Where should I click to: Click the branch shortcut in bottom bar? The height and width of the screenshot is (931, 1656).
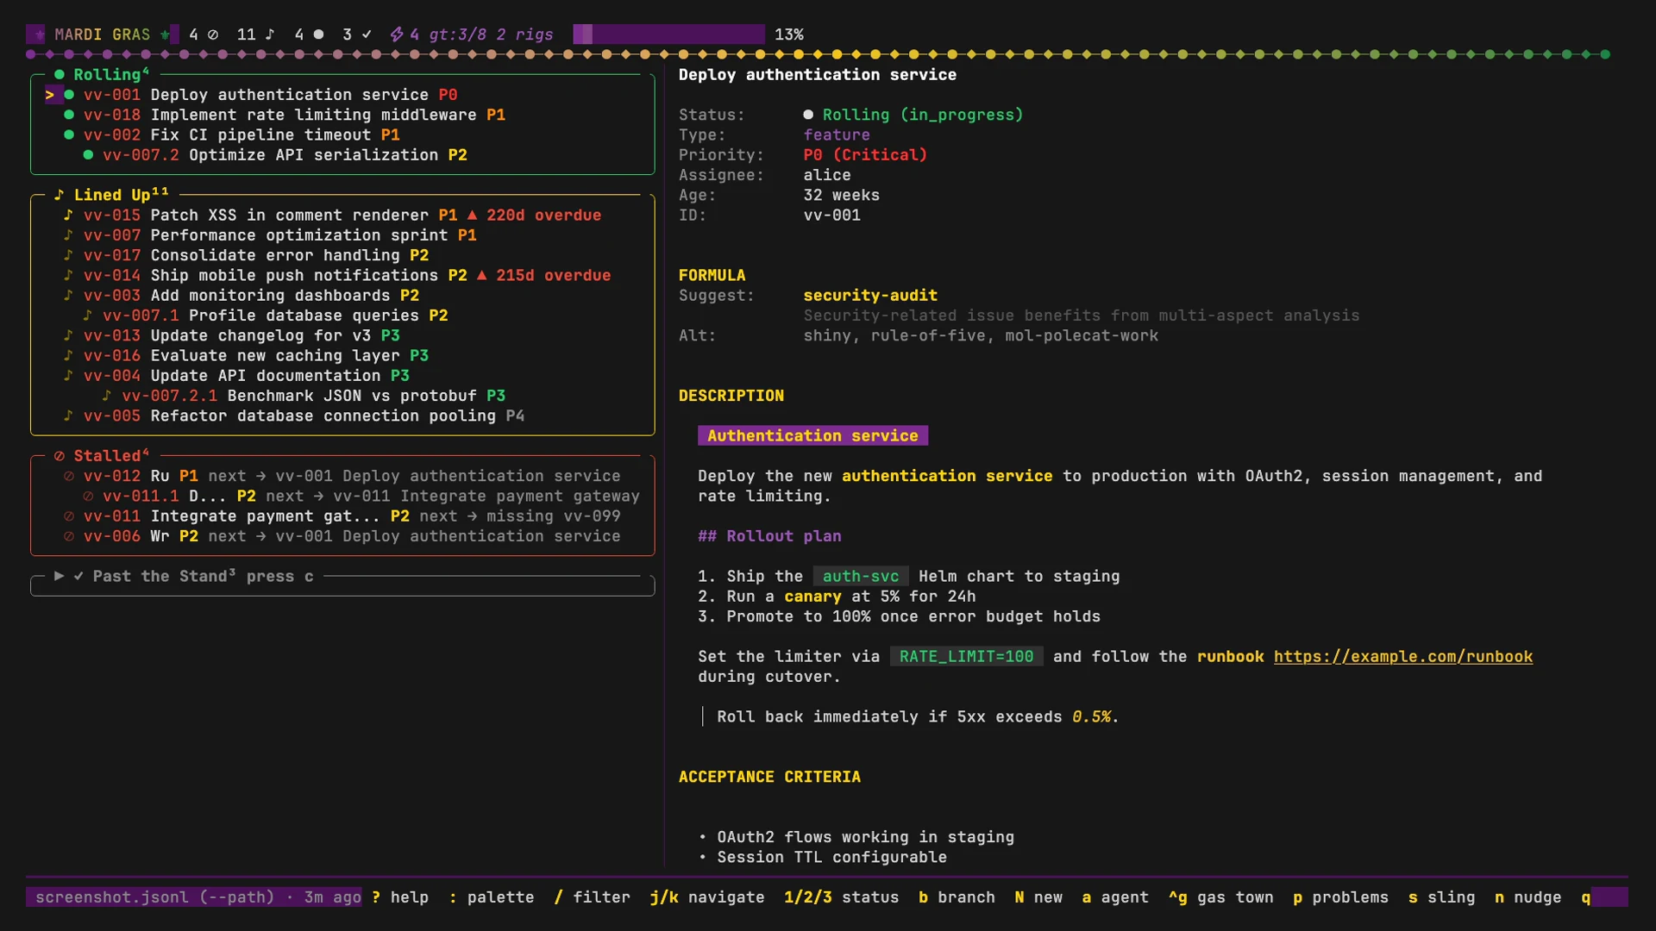tap(957, 897)
